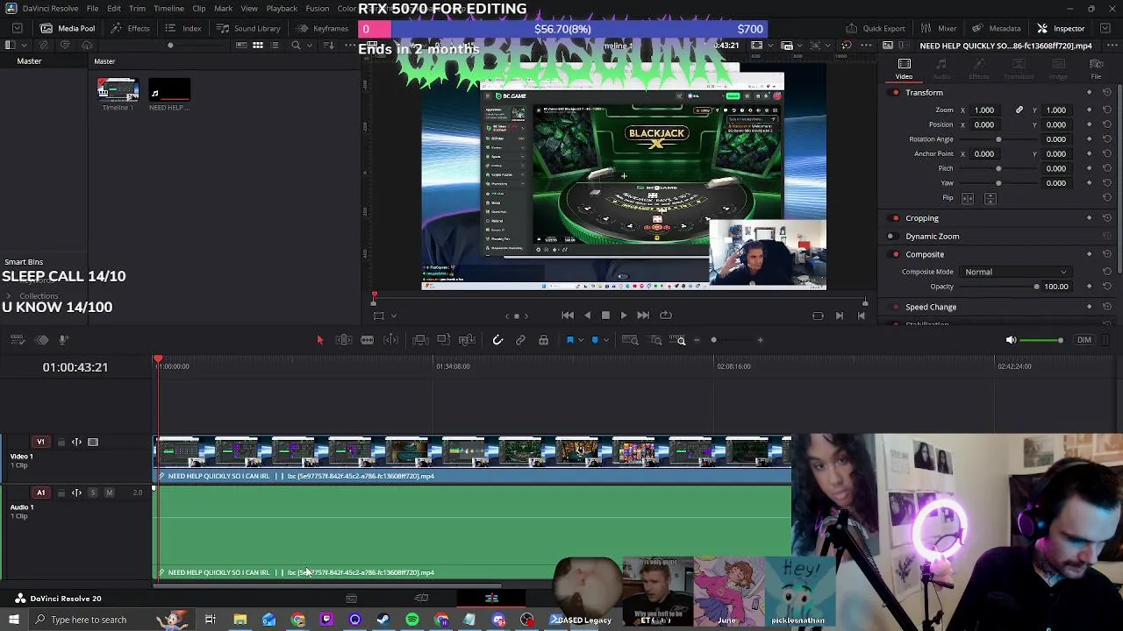Select the arrow Selection Mode tool
The width and height of the screenshot is (1123, 631).
[x=319, y=340]
